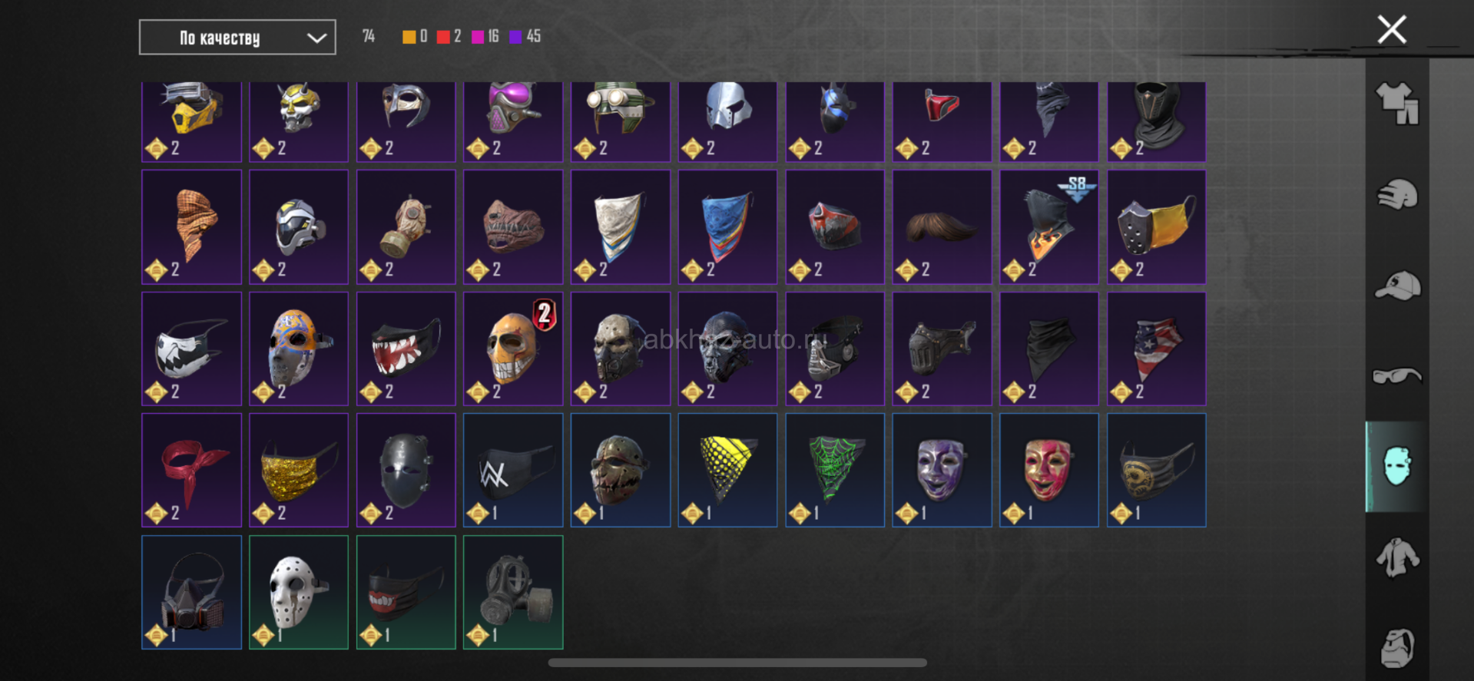Open the jacket category icon
This screenshot has height=681, width=1474.
point(1397,557)
